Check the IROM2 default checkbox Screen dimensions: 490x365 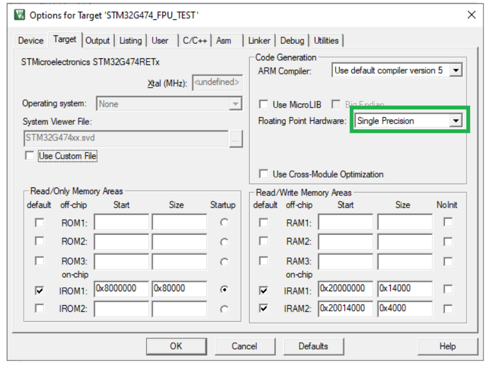click(x=39, y=308)
